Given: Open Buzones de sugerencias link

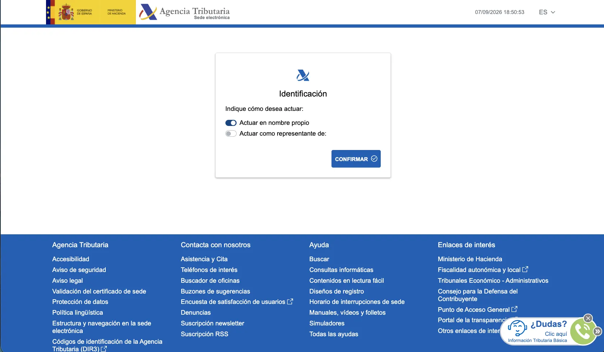Looking at the screenshot, I should point(215,291).
